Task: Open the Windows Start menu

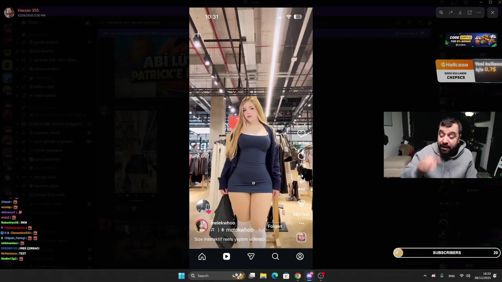Action: coord(182,276)
